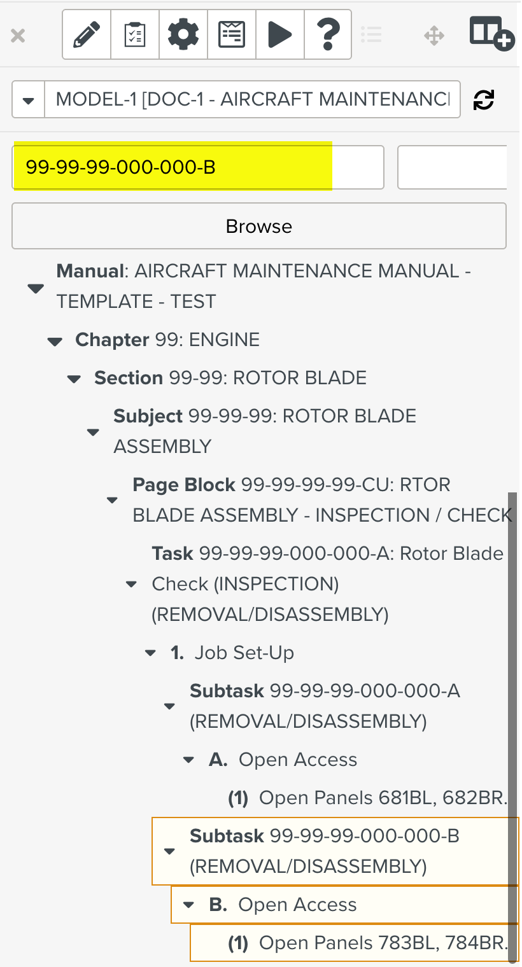Screen dimensions: 522x967
Task: Click the move crosshair icon
Action: (435, 36)
